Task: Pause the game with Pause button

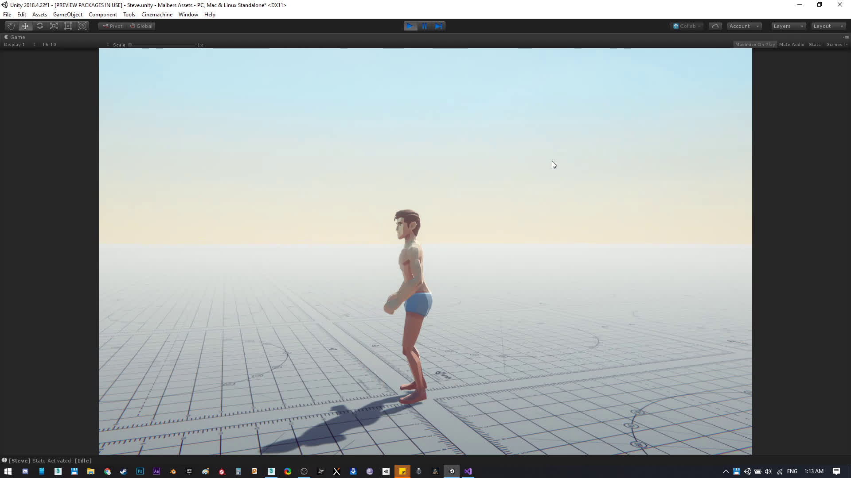Action: [425, 26]
